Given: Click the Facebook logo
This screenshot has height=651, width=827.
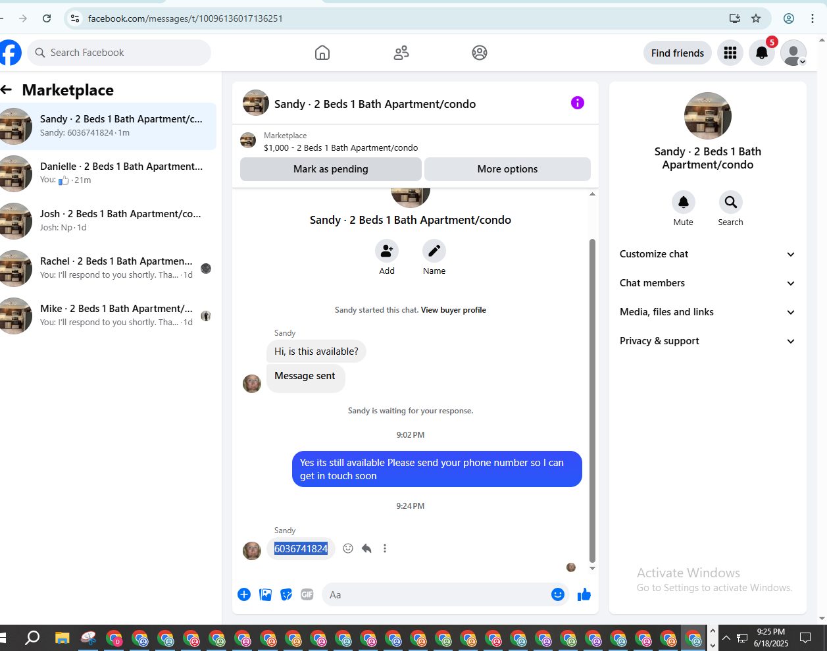Looking at the screenshot, I should 9,53.
